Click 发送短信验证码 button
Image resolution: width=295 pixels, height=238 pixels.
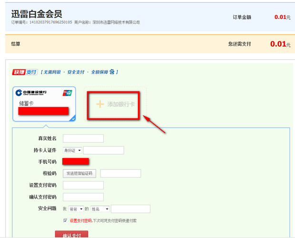click(79, 173)
